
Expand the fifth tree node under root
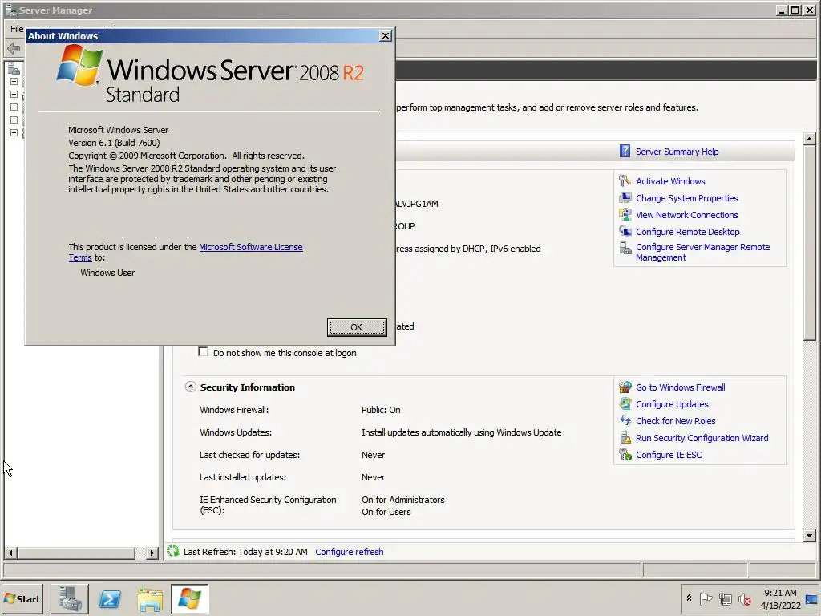(14, 132)
